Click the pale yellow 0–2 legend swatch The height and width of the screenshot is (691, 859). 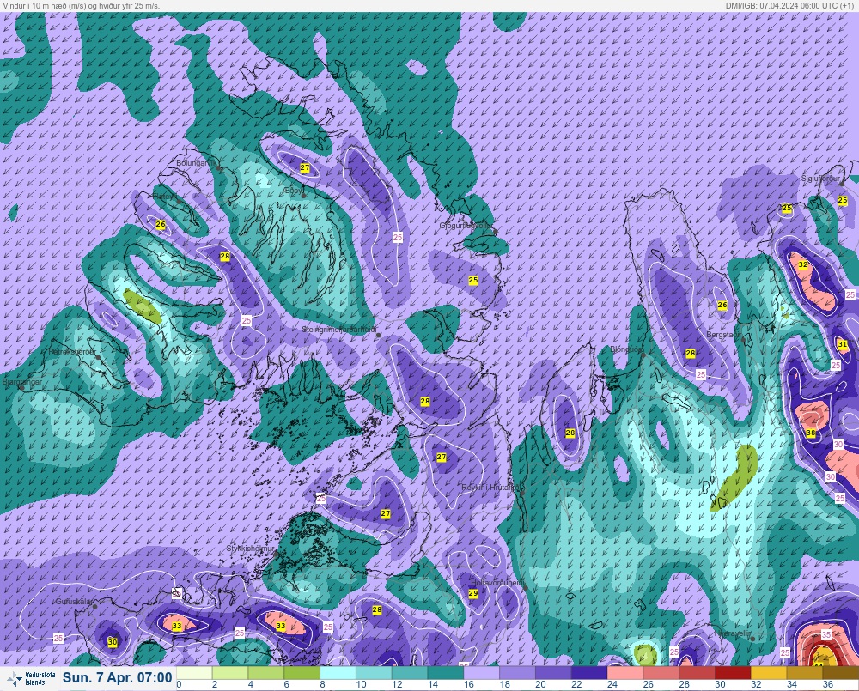pyautogui.click(x=194, y=673)
